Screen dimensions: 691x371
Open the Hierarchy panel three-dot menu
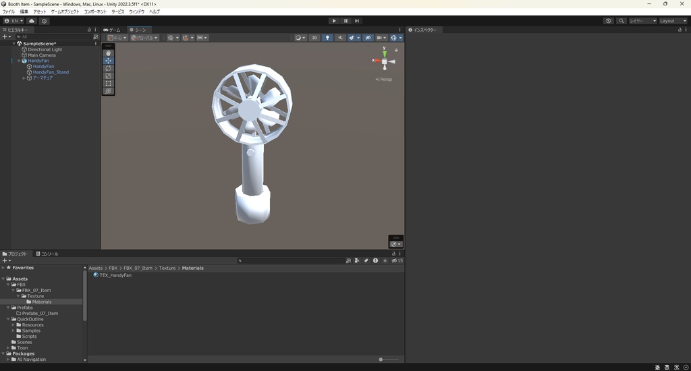pyautogui.click(x=96, y=30)
